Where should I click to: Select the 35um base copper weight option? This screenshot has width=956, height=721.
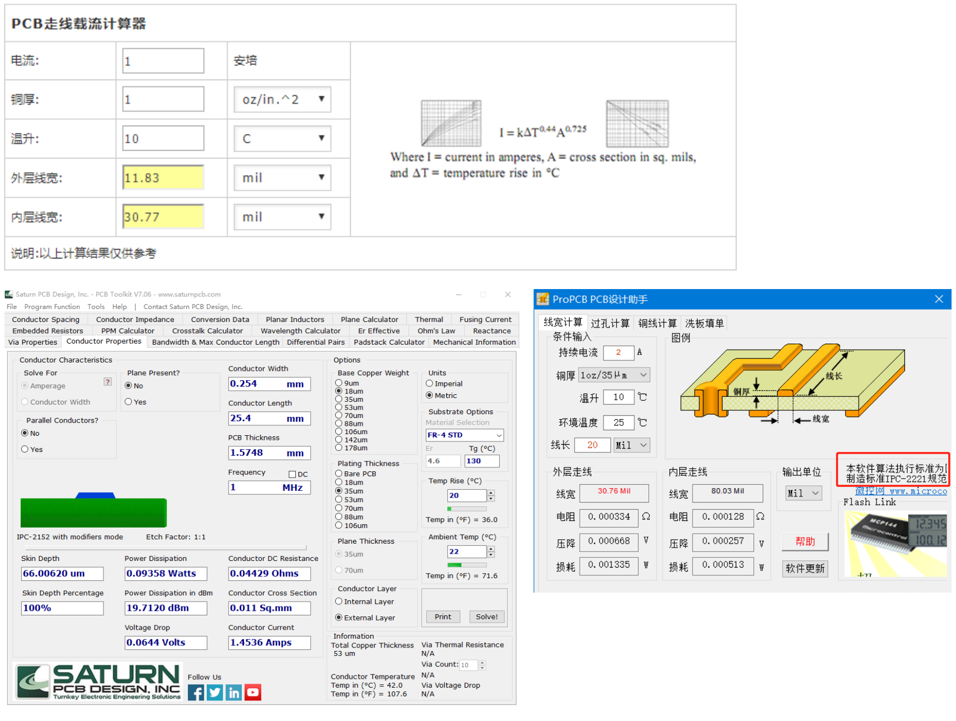(x=338, y=399)
